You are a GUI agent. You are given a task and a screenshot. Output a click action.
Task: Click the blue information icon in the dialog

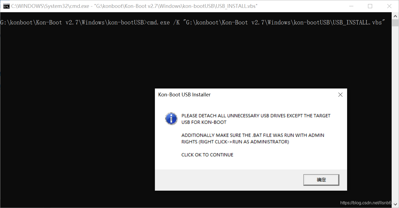pos(171,119)
